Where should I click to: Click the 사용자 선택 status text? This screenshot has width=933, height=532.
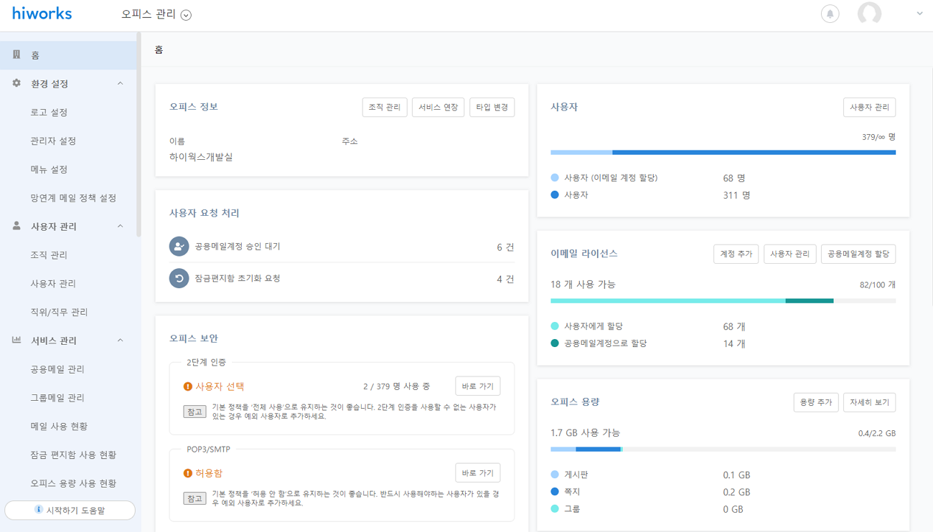click(x=220, y=386)
